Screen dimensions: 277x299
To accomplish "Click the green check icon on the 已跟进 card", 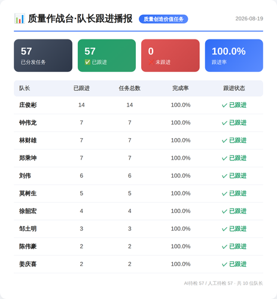I will point(87,62).
